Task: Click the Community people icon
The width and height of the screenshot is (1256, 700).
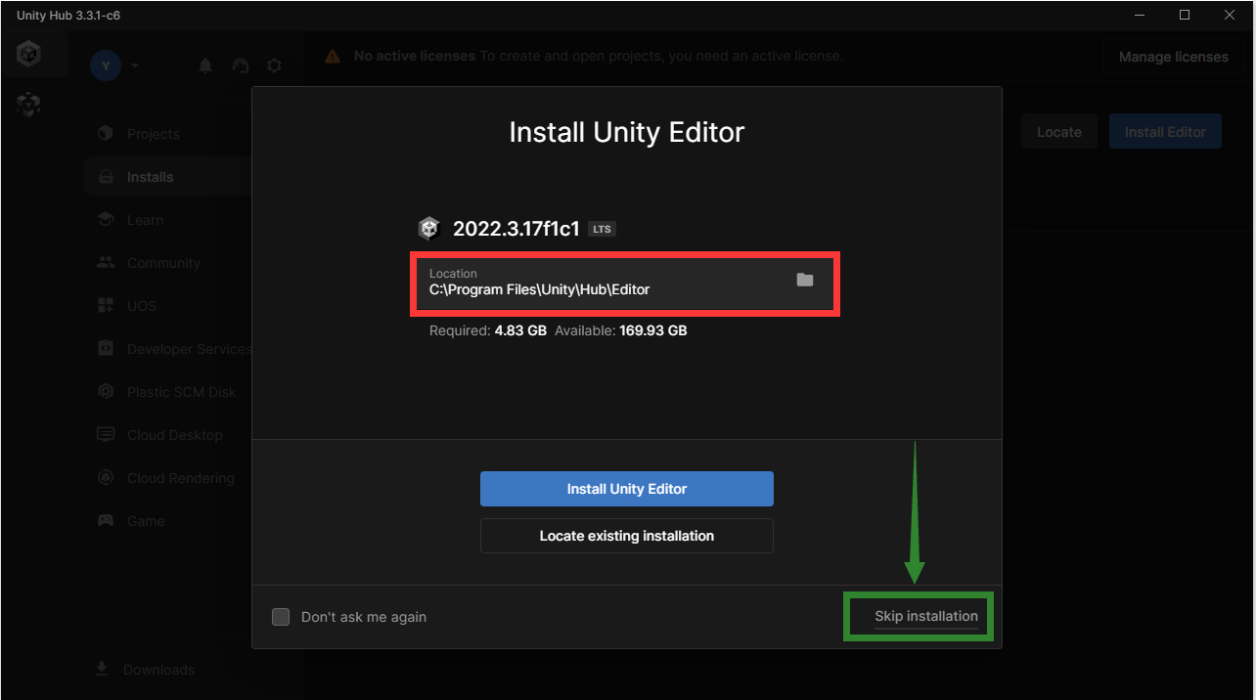Action: click(x=106, y=263)
